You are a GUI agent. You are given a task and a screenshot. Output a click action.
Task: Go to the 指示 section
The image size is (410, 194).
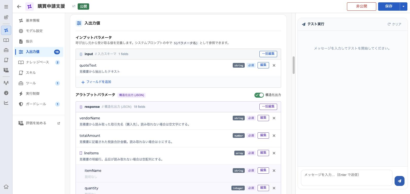39,41
